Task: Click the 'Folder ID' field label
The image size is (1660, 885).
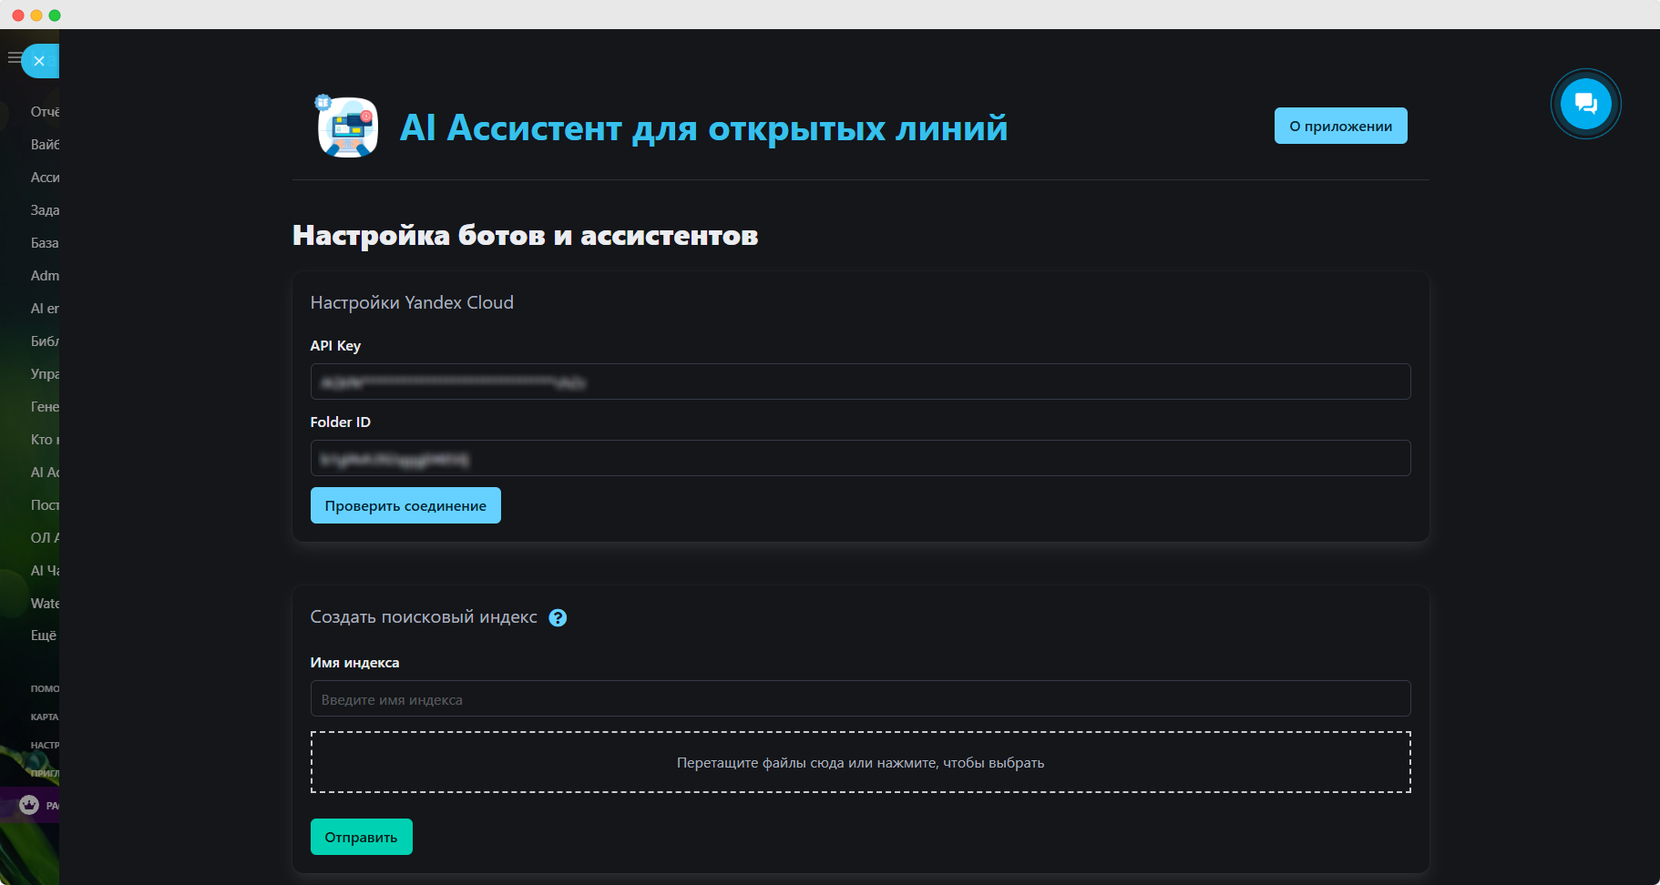Action: pyautogui.click(x=340, y=422)
